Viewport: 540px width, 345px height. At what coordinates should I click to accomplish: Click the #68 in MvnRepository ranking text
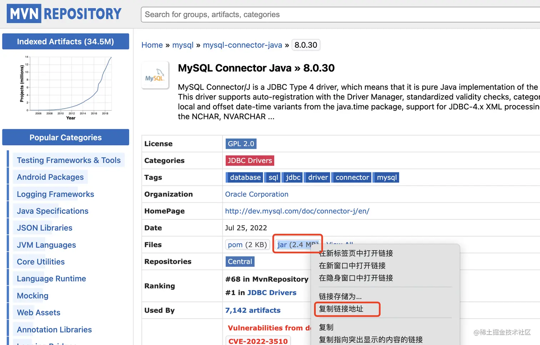pos(267,279)
